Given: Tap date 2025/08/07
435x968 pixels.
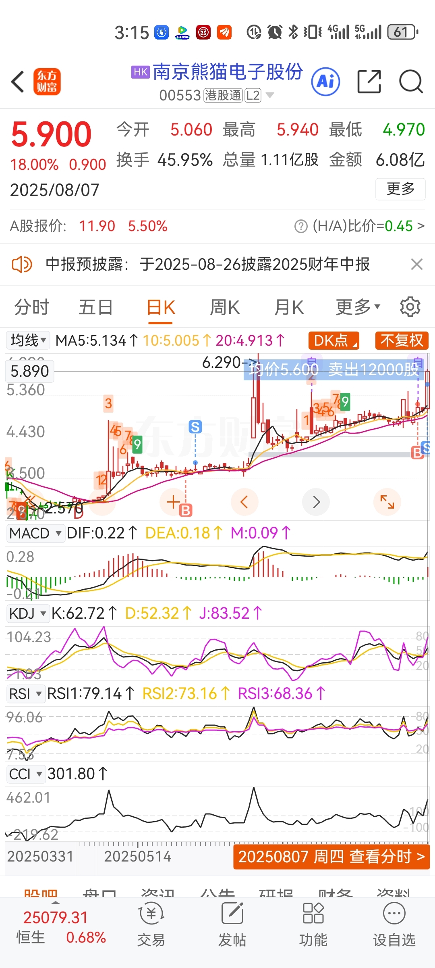Looking at the screenshot, I should (55, 190).
